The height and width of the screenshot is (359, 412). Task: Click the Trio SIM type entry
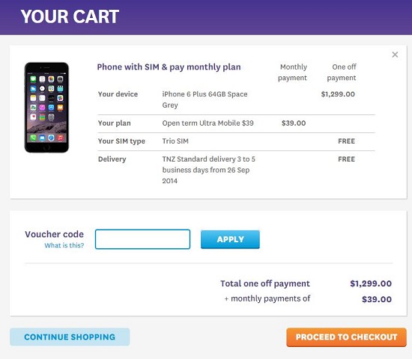175,141
